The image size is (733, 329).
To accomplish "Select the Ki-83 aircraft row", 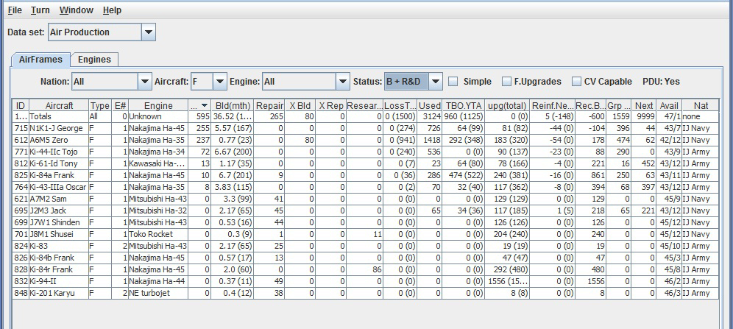I will pyautogui.click(x=366, y=246).
